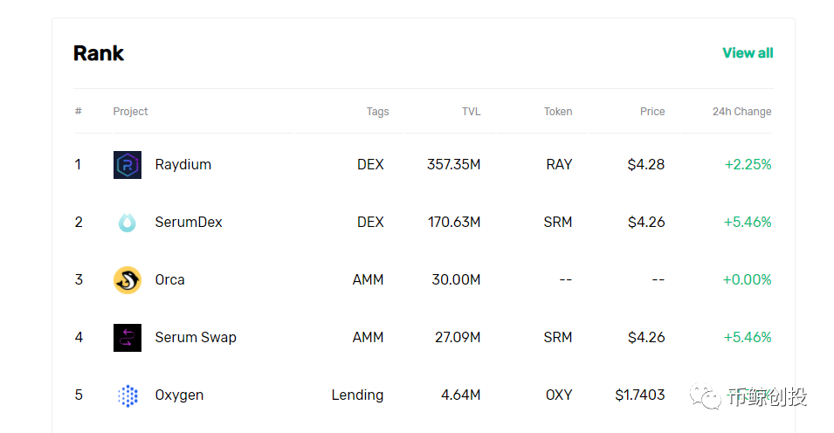Click the Raydium project logo icon
The image size is (834, 433).
tap(128, 165)
